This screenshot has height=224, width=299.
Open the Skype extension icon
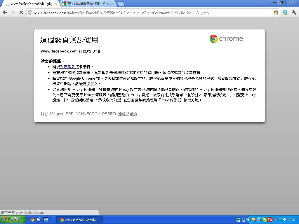[285, 13]
